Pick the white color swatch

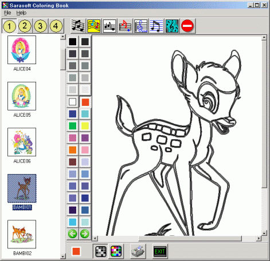72,102
